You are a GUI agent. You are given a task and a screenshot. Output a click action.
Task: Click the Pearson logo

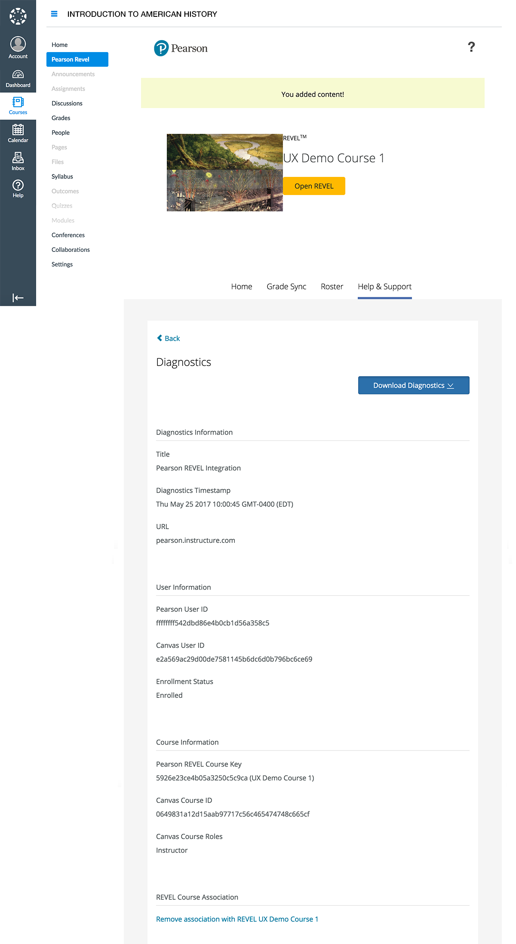(181, 48)
